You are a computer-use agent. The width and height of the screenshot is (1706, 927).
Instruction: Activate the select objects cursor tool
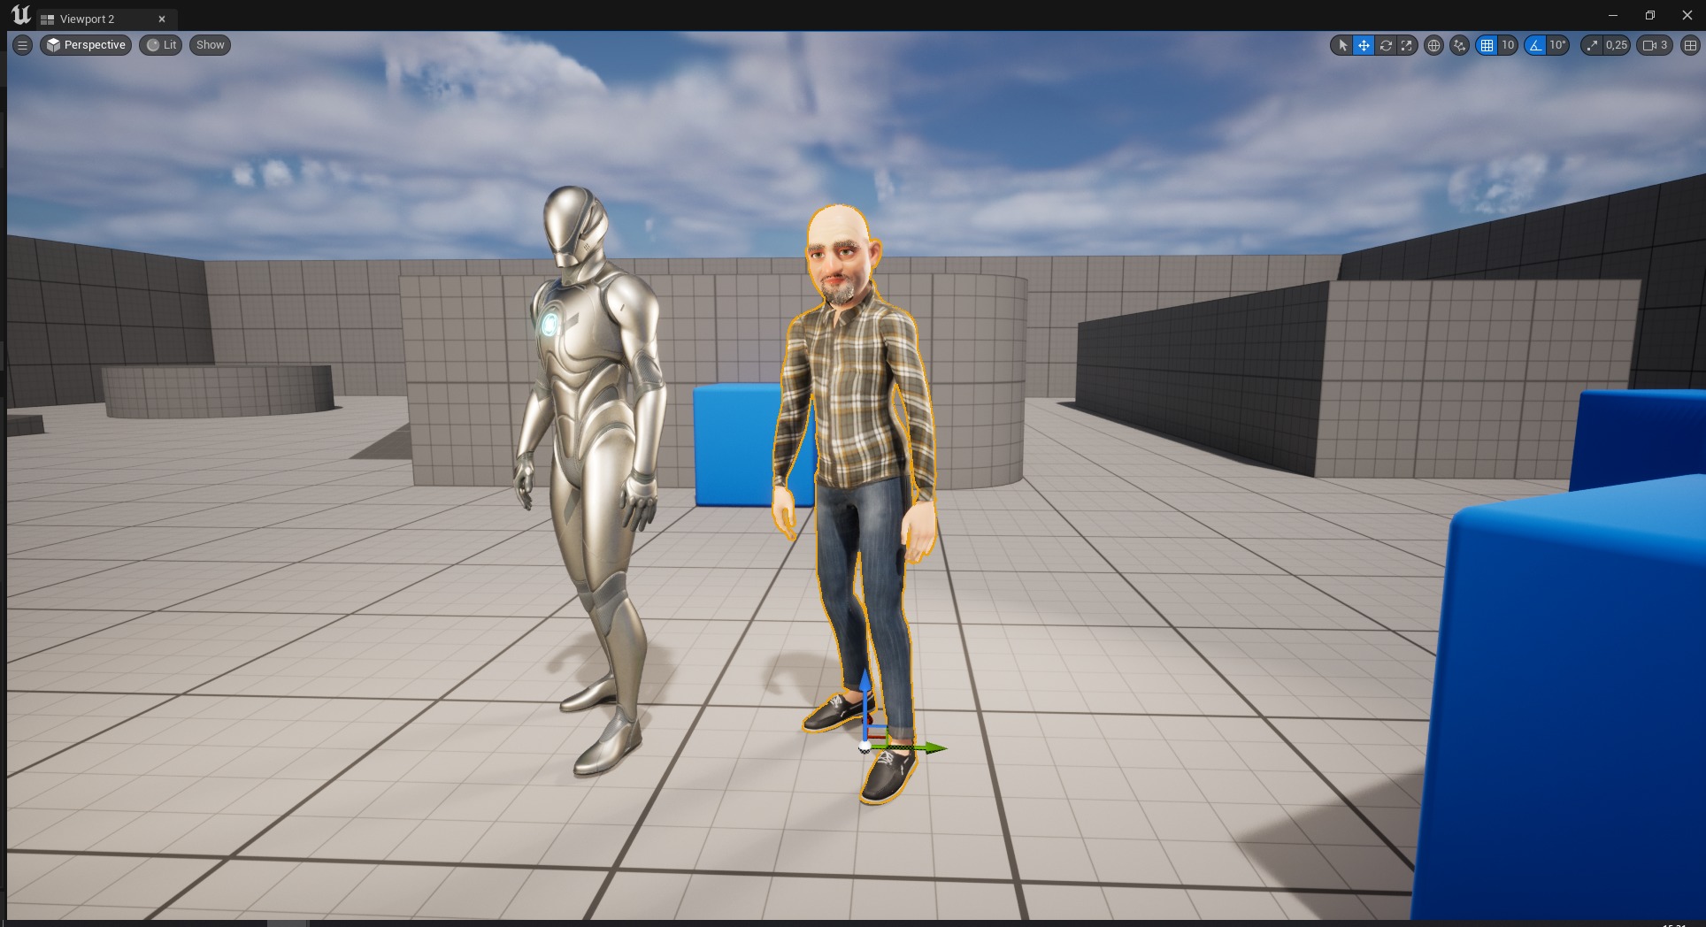pos(1342,45)
